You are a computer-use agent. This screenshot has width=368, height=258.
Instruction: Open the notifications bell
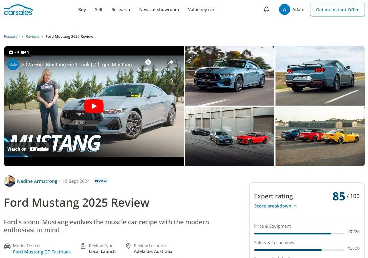266,10
